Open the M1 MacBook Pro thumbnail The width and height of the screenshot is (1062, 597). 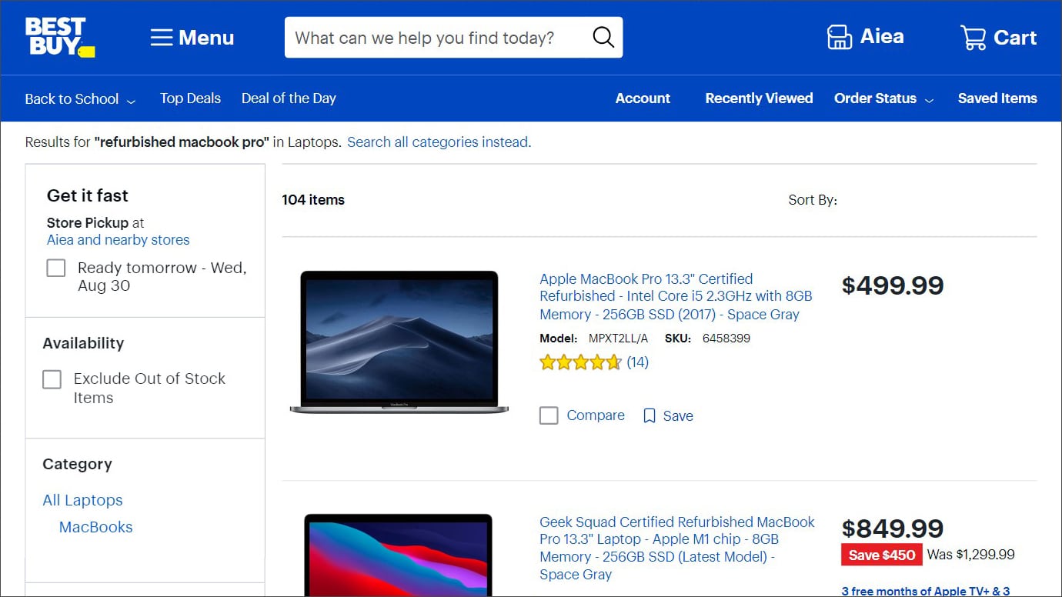click(x=398, y=555)
